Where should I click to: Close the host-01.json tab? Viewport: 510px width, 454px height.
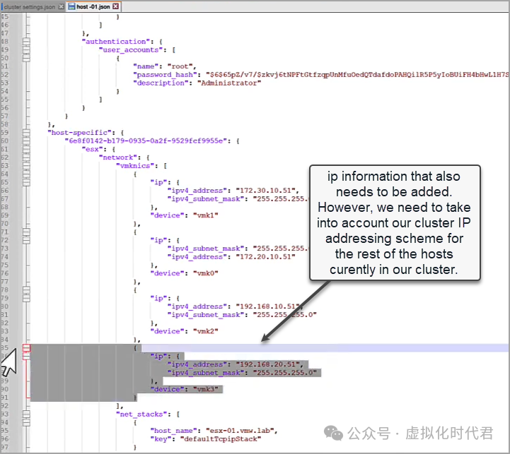point(115,6)
